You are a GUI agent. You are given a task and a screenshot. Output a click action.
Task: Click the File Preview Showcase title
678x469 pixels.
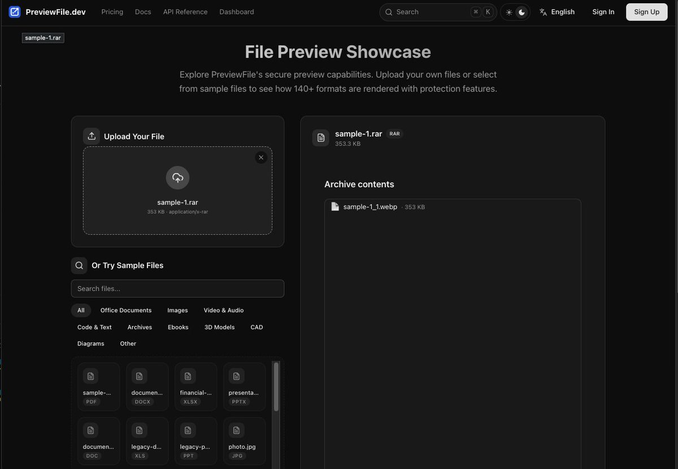click(338, 52)
